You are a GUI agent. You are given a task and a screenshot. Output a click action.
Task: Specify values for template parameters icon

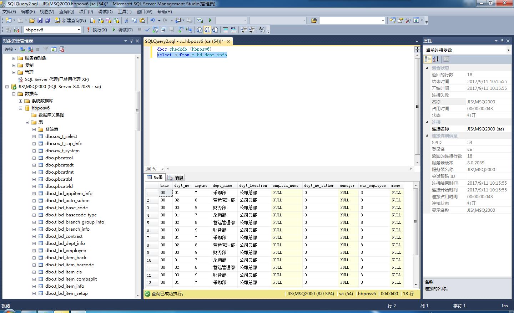[262, 30]
